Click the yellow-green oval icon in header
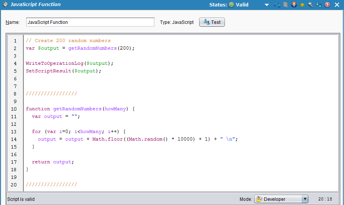Viewport: 344px width, 205px height. point(302,5)
